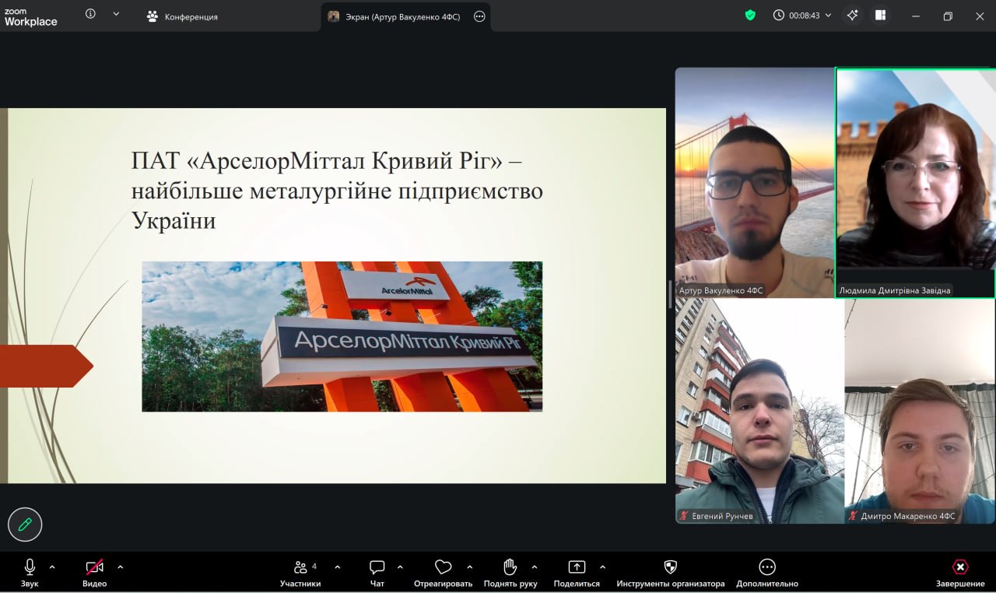Open the AI Companion sparkle icon
Viewport: 996px width, 593px height.
(852, 15)
